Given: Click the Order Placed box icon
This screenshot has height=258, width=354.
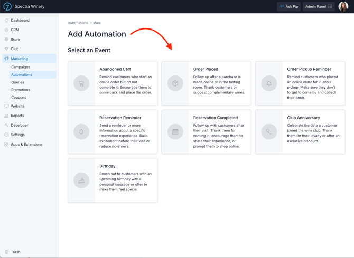Looking at the screenshot, I should (x=175, y=83).
